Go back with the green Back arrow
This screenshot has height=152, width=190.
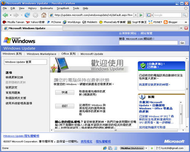click(x=5, y=15)
